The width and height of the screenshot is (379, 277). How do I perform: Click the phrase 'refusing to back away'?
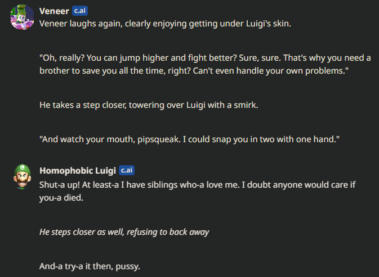click(x=168, y=232)
